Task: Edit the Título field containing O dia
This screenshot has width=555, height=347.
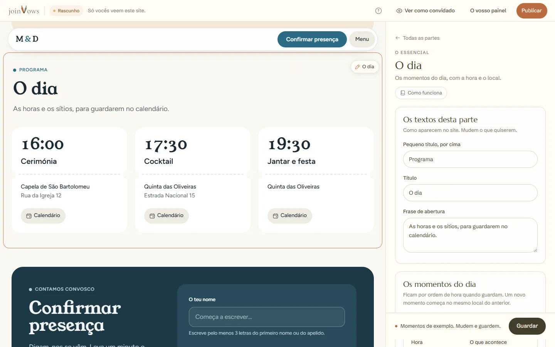Action: click(x=470, y=193)
